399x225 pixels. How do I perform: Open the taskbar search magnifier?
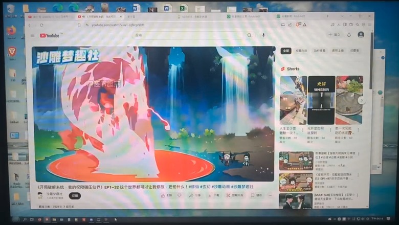[25, 219]
